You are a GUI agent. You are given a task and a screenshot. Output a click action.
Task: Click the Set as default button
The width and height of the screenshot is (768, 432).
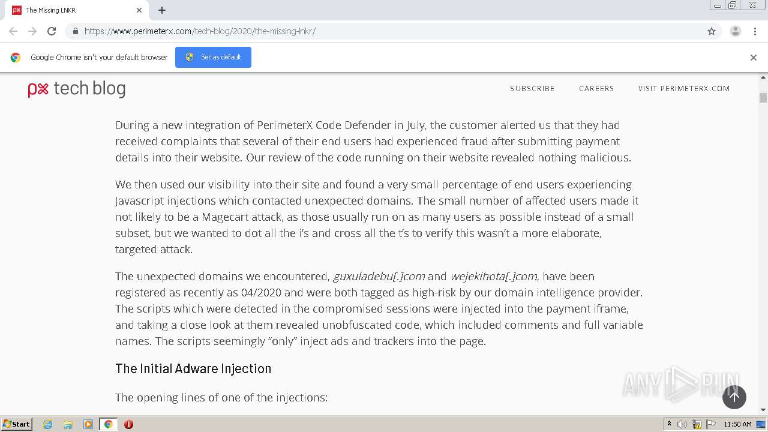213,58
